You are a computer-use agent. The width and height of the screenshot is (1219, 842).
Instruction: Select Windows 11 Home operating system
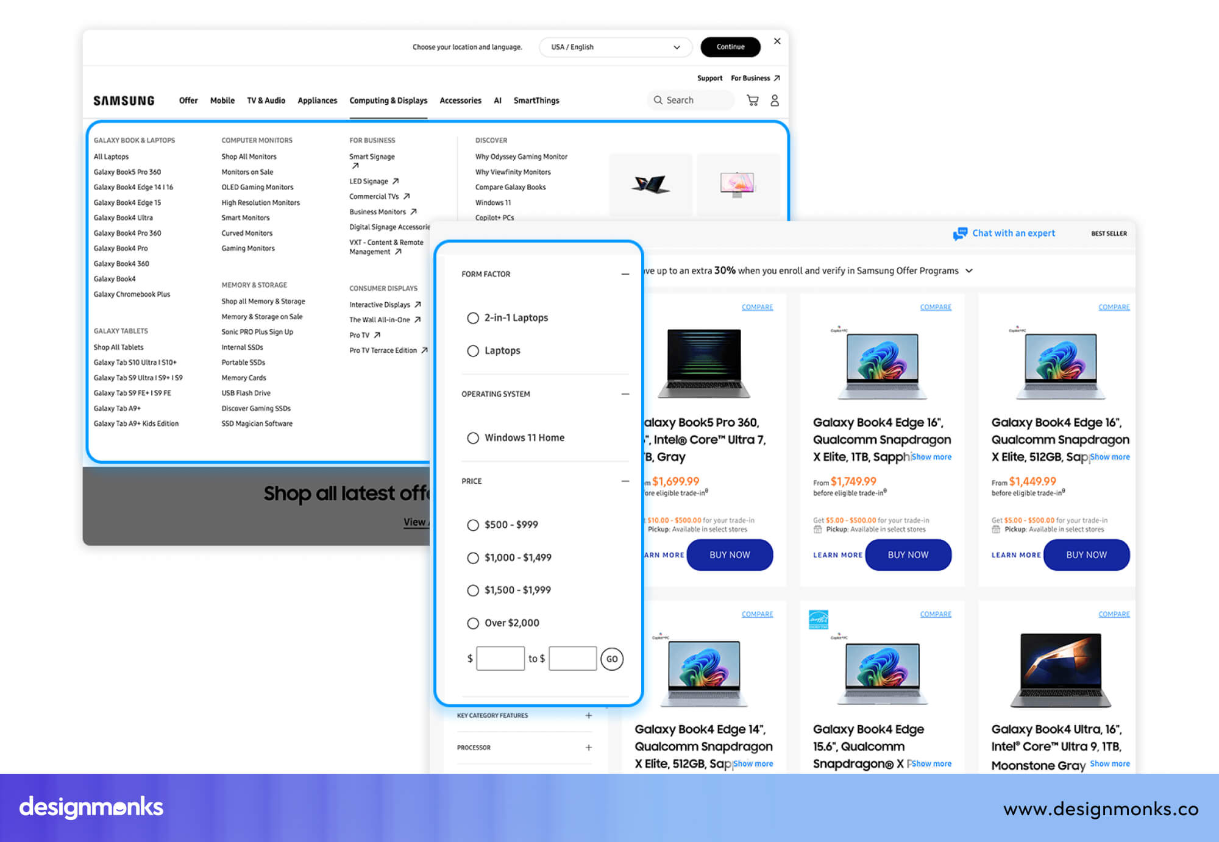click(473, 438)
